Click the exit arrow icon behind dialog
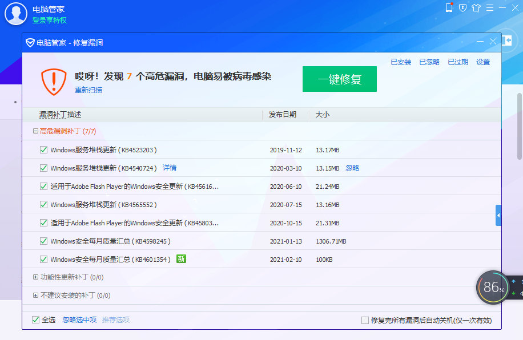The image size is (523, 340). point(507,41)
